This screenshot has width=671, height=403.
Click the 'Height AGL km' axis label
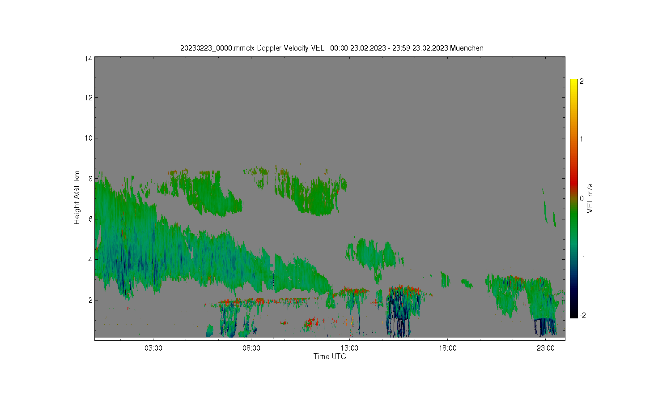[x=77, y=197]
